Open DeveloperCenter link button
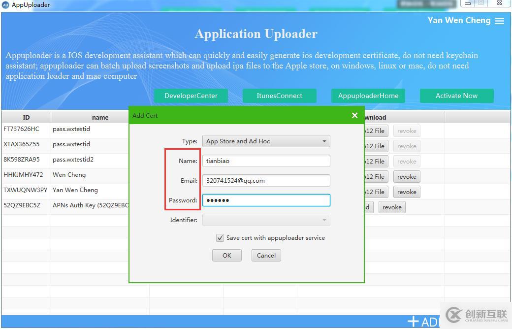Image resolution: width=512 pixels, height=329 pixels. click(191, 96)
